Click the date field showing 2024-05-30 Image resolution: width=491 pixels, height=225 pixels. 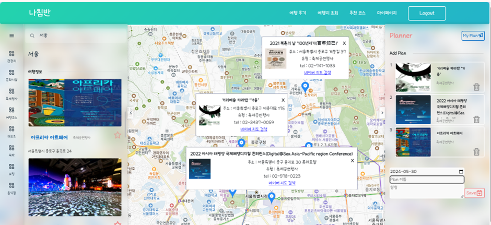(x=427, y=171)
